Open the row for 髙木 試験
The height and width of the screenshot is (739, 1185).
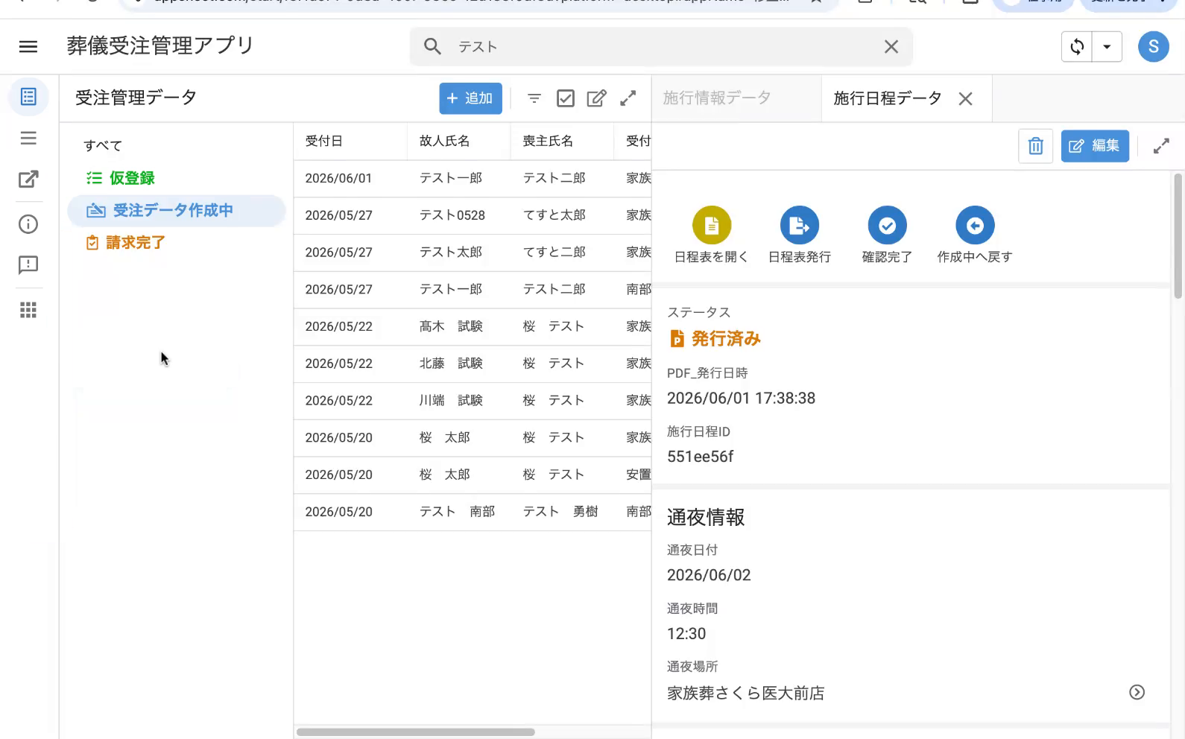[473, 326]
